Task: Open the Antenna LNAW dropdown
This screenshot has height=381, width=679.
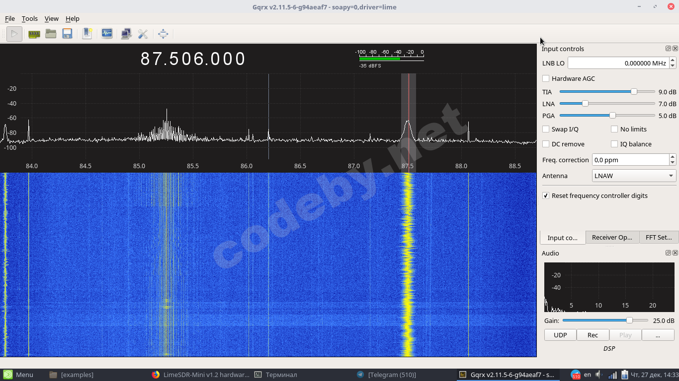Action: pyautogui.click(x=634, y=176)
